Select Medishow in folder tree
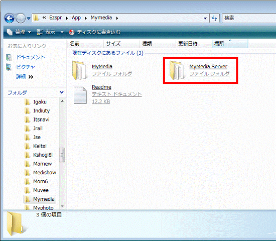 [45, 173]
